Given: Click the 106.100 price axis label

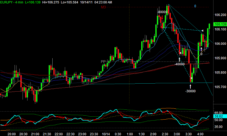Looking at the screenshot, I should 220,29.
